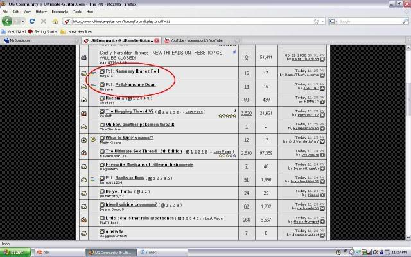Screen dimensions: 411x257
Task: Open the Forbidden Threads sticky link
Action: [161, 55]
